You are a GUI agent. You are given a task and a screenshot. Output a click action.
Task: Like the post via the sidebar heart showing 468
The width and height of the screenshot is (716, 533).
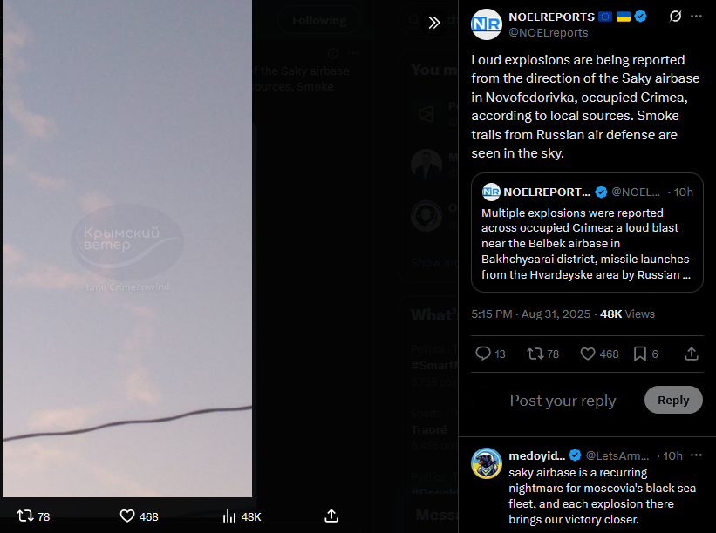point(599,354)
